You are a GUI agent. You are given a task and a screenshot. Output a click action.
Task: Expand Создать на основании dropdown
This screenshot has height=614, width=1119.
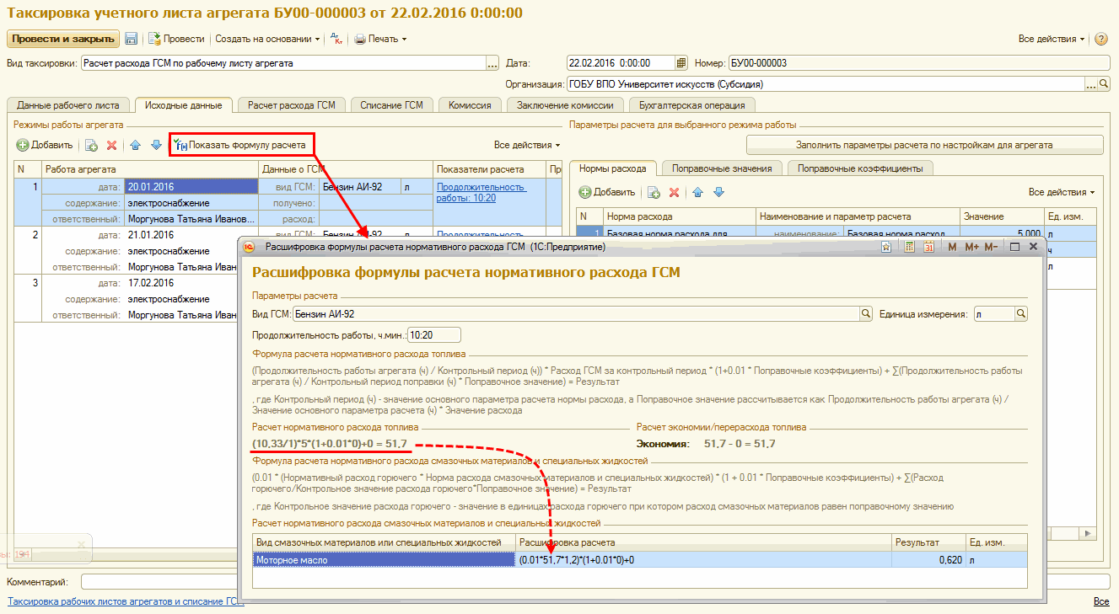tap(267, 39)
